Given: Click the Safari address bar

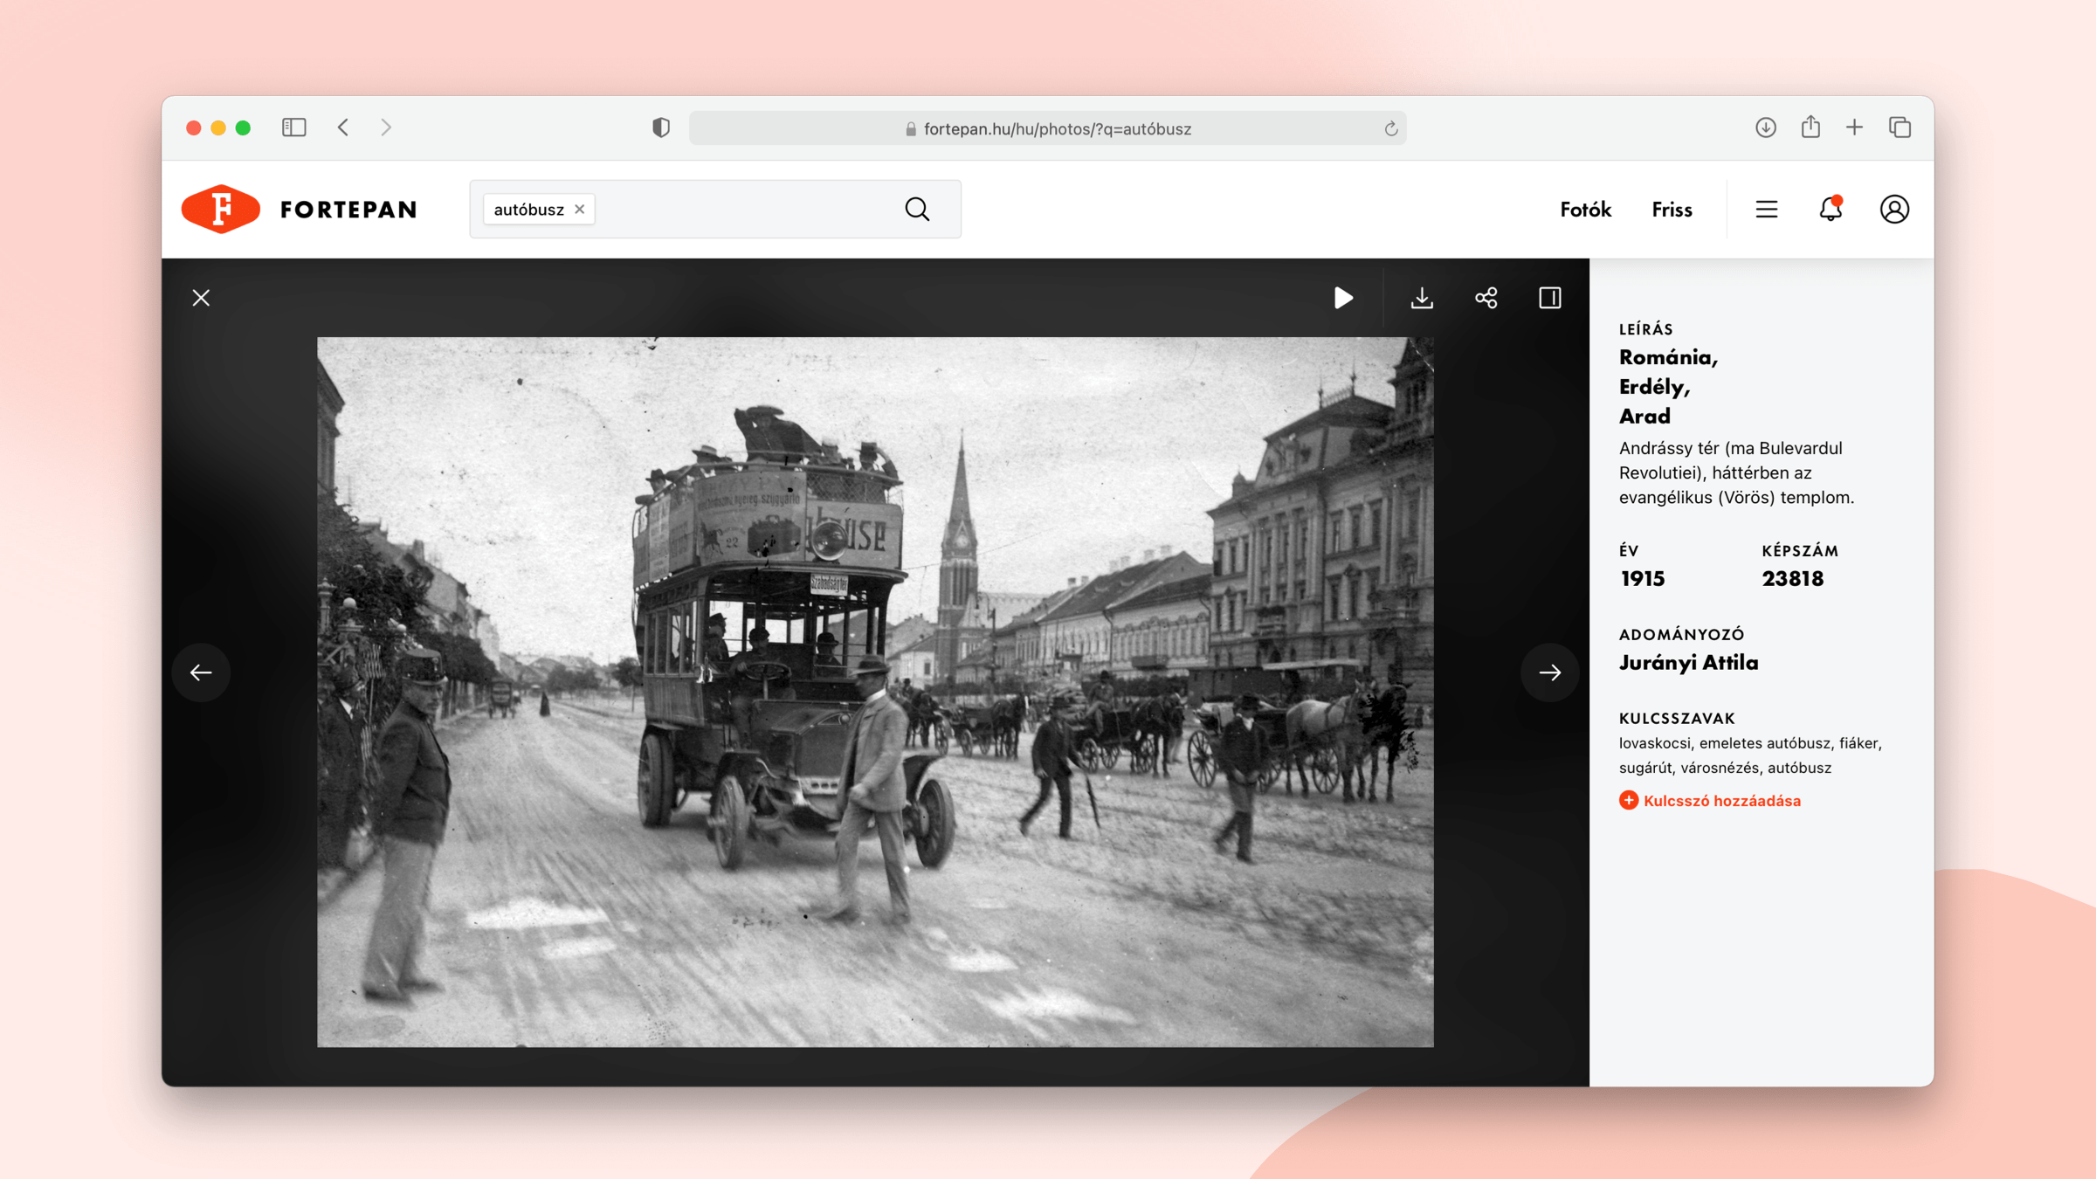Looking at the screenshot, I should coord(1047,128).
